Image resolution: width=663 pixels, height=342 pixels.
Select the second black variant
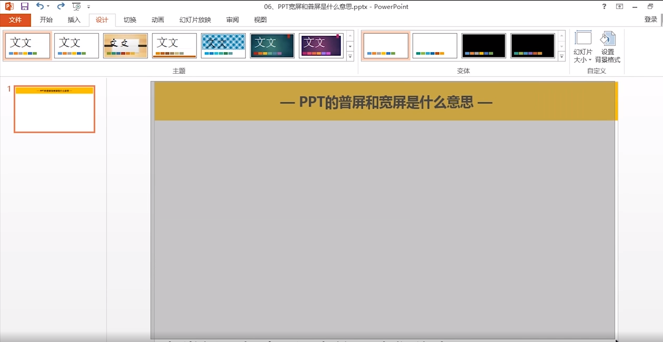point(533,46)
